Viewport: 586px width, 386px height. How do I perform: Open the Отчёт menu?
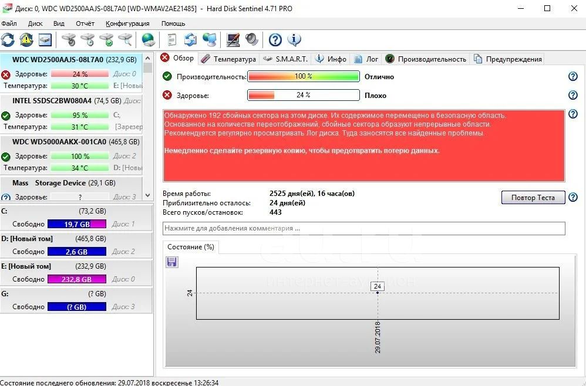coord(85,23)
